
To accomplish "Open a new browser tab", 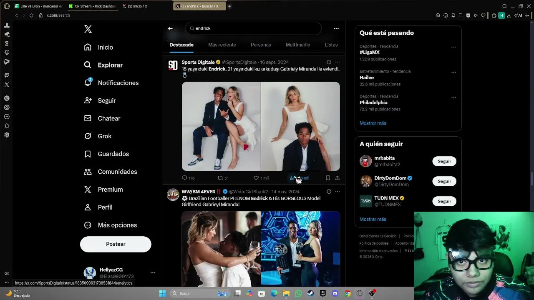I will tap(229, 6).
